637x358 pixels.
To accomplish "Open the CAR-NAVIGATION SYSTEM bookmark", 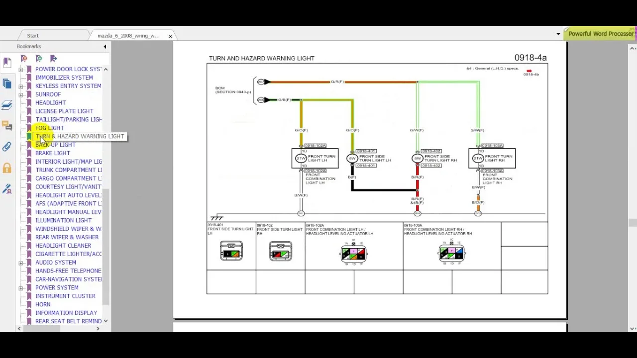I will click(x=68, y=279).
